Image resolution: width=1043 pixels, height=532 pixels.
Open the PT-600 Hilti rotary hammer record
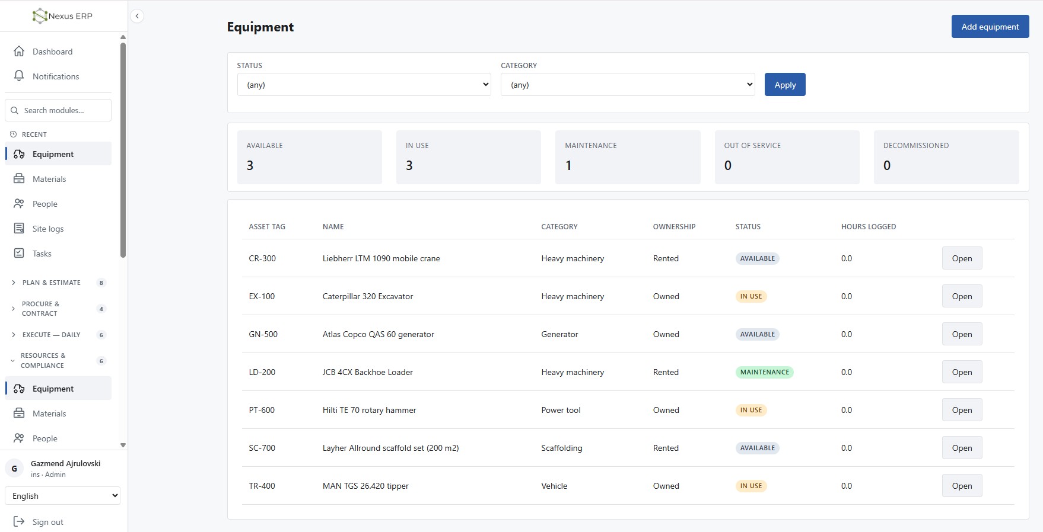click(x=962, y=410)
